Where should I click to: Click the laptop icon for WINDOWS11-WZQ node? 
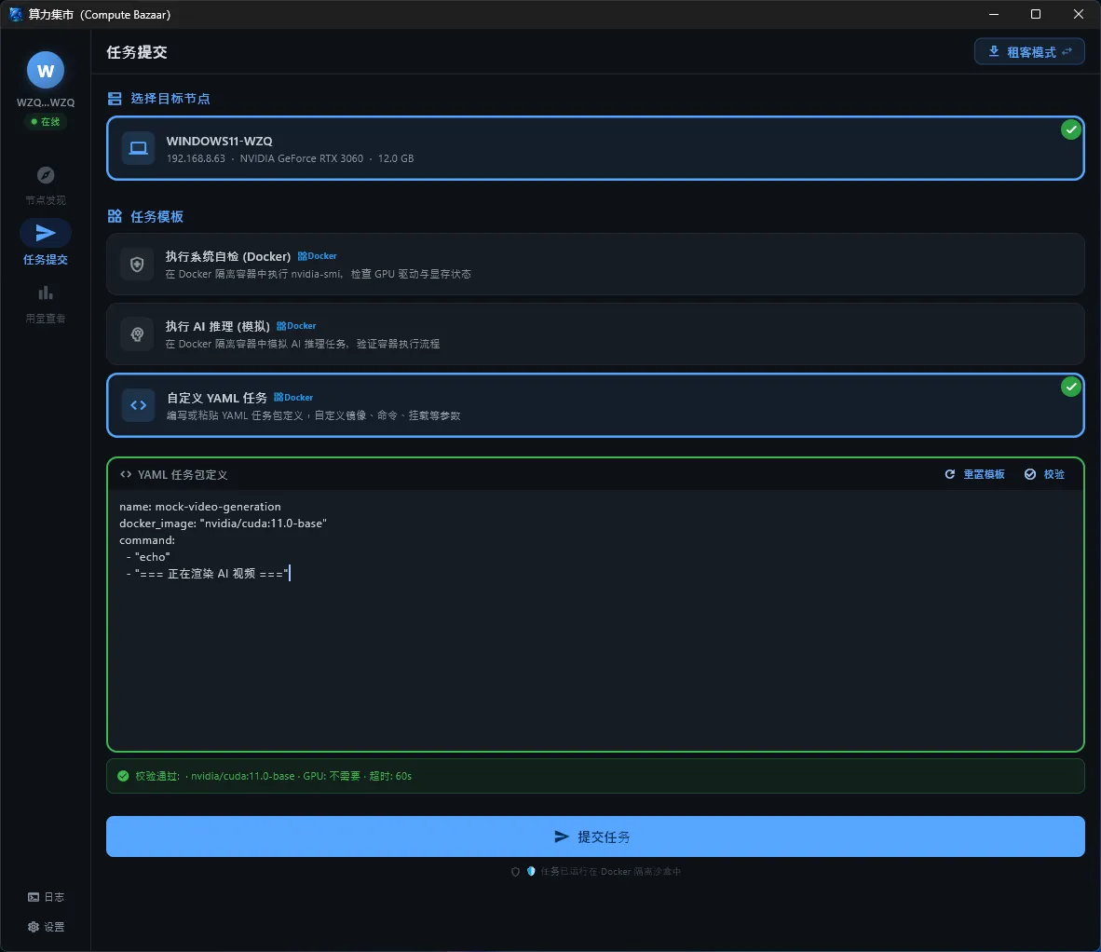[139, 148]
